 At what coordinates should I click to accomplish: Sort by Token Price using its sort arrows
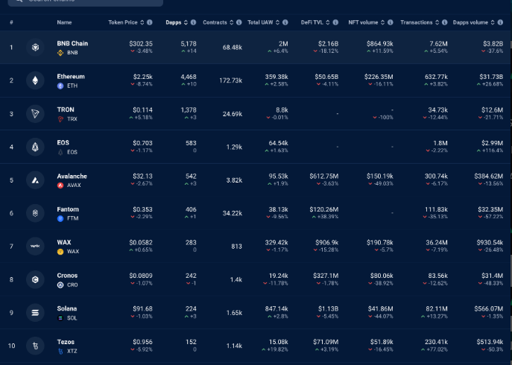142,22
